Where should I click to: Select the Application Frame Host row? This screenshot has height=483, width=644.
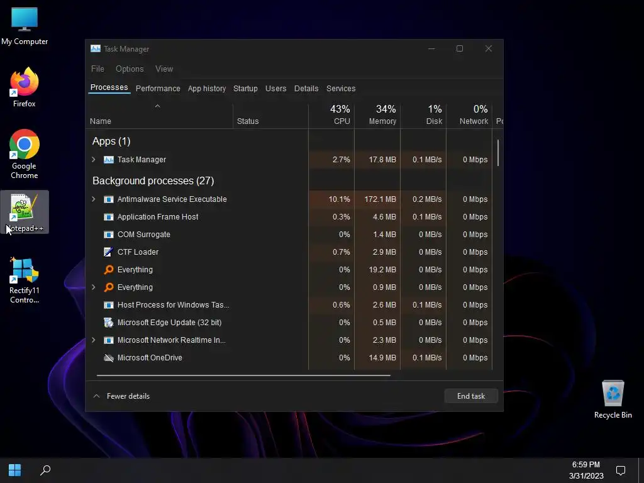click(x=289, y=217)
